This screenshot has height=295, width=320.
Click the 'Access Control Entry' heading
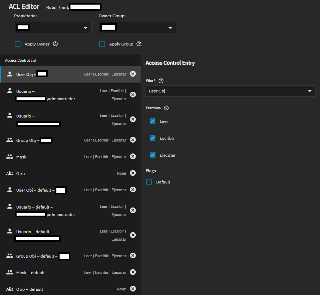click(170, 63)
